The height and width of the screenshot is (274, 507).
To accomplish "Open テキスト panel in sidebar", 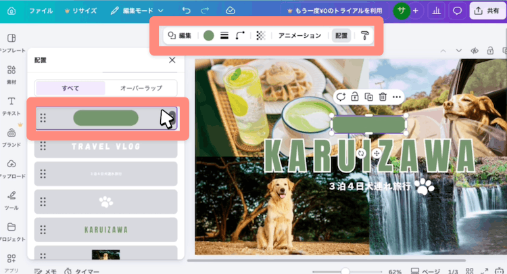I will pyautogui.click(x=11, y=106).
